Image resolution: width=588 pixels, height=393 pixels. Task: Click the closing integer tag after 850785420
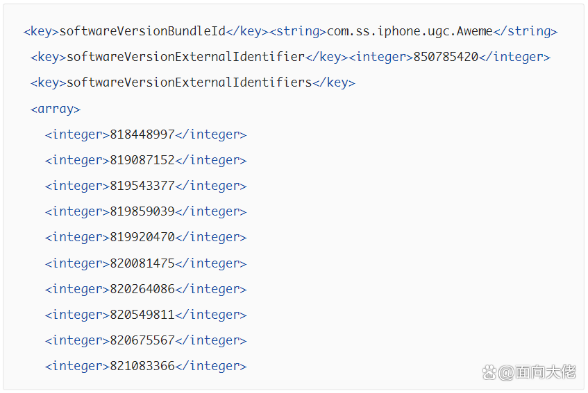[514, 57]
